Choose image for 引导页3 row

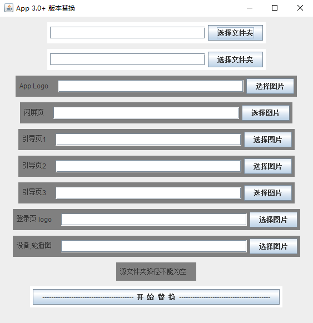click(268, 193)
